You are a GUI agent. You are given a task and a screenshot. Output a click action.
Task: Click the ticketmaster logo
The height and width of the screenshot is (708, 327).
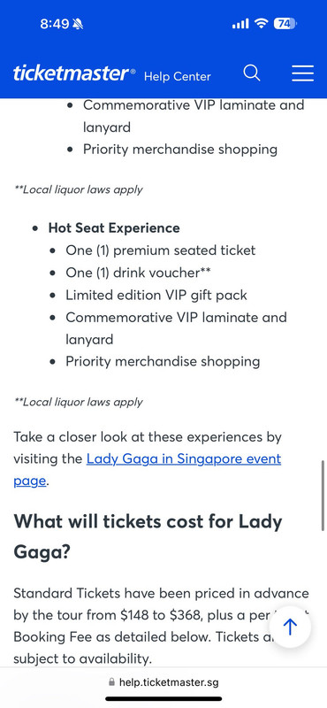(x=74, y=73)
